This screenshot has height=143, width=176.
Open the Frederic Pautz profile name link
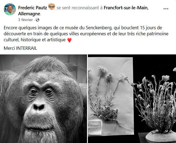(x=32, y=8)
